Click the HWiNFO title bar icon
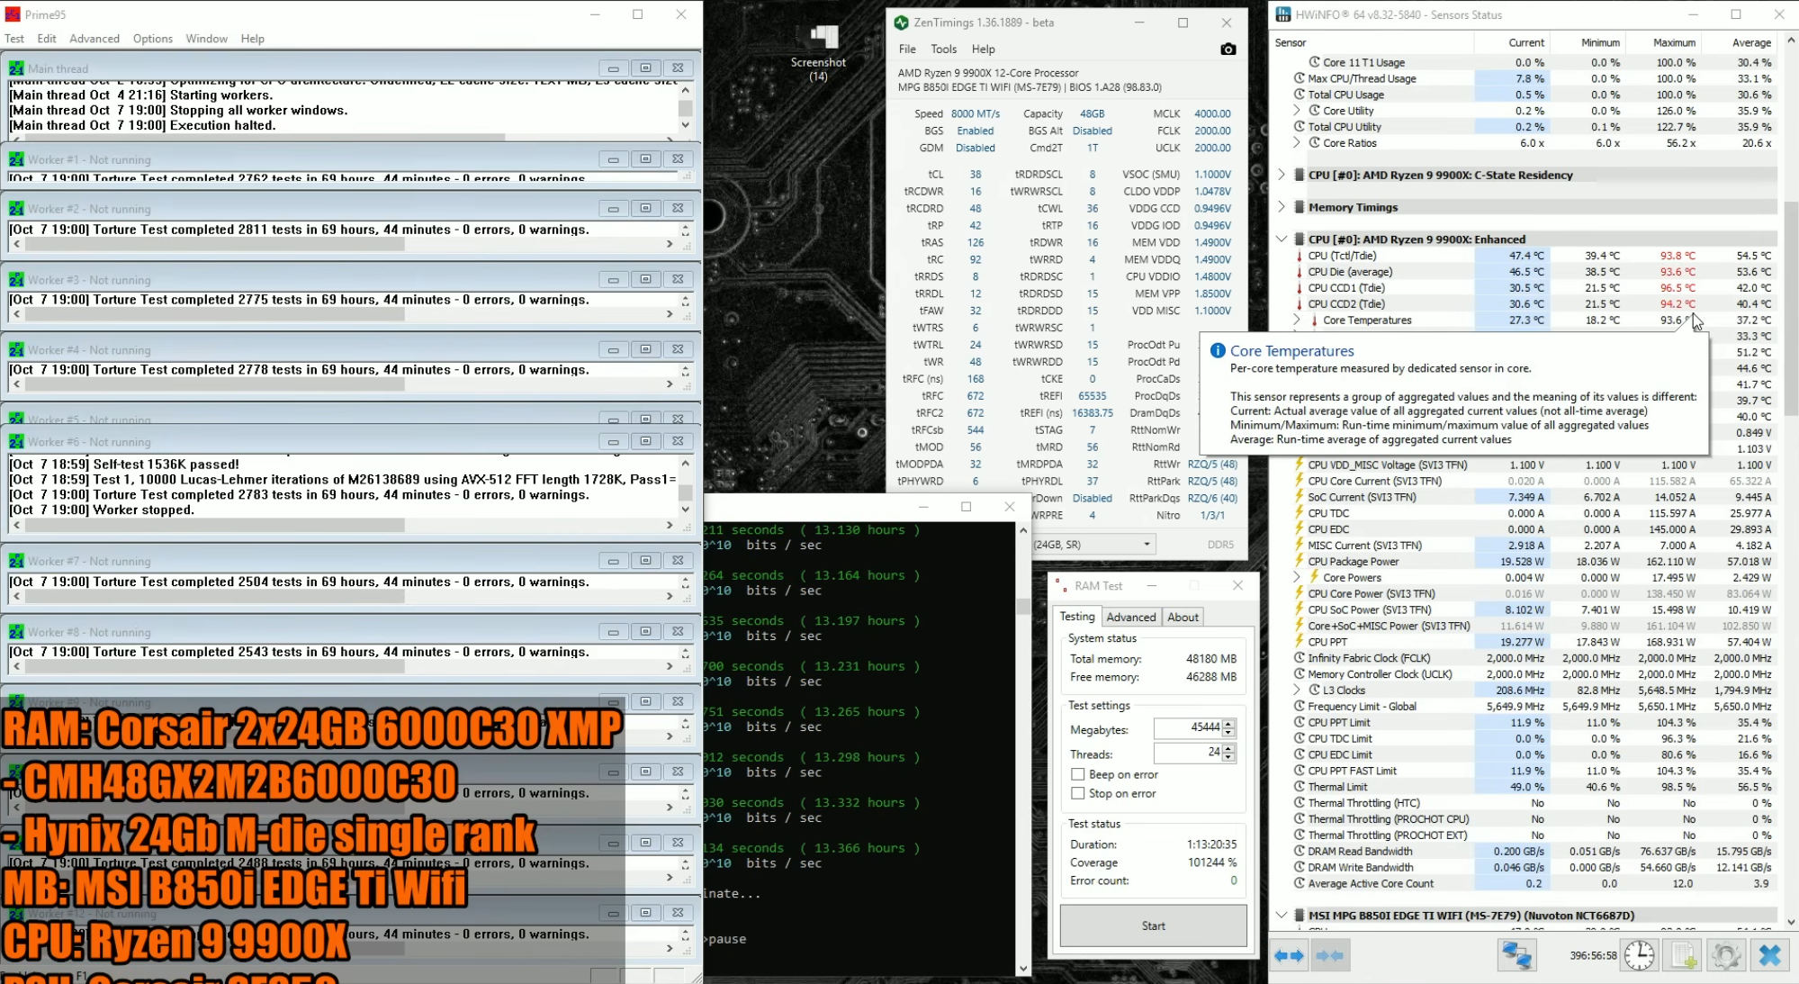The image size is (1799, 984). tap(1283, 14)
